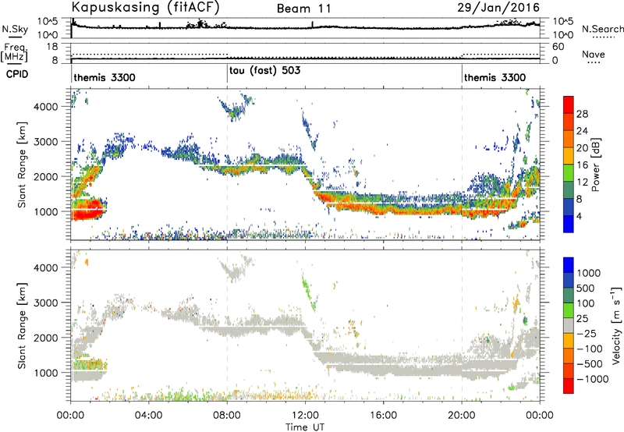Select Slant Range label of power panel
Screen dimensions: 624x432
(x=22, y=165)
